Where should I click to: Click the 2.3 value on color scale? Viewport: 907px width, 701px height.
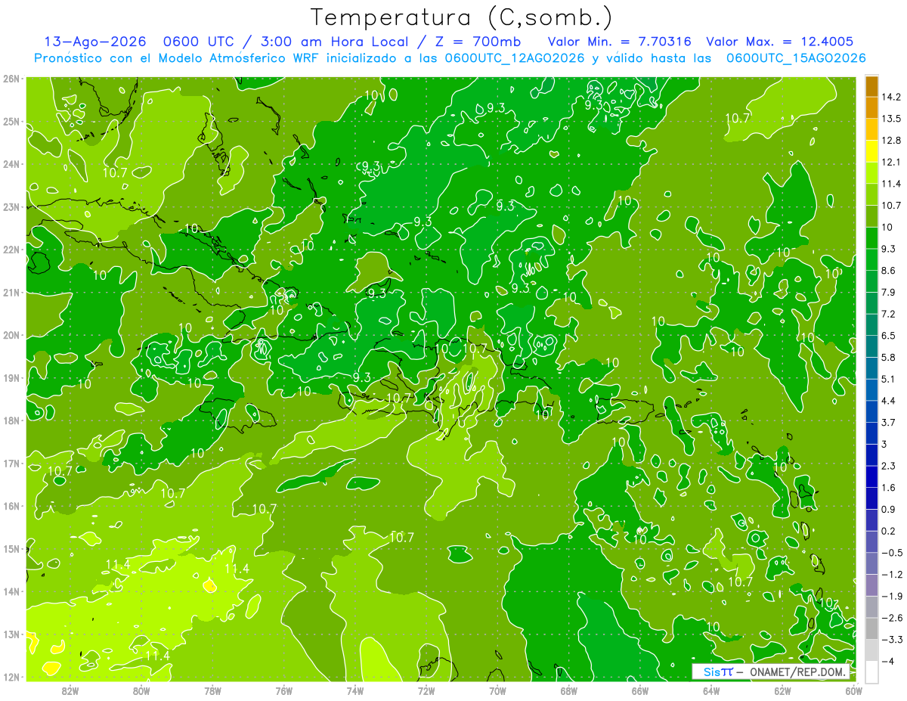click(889, 466)
